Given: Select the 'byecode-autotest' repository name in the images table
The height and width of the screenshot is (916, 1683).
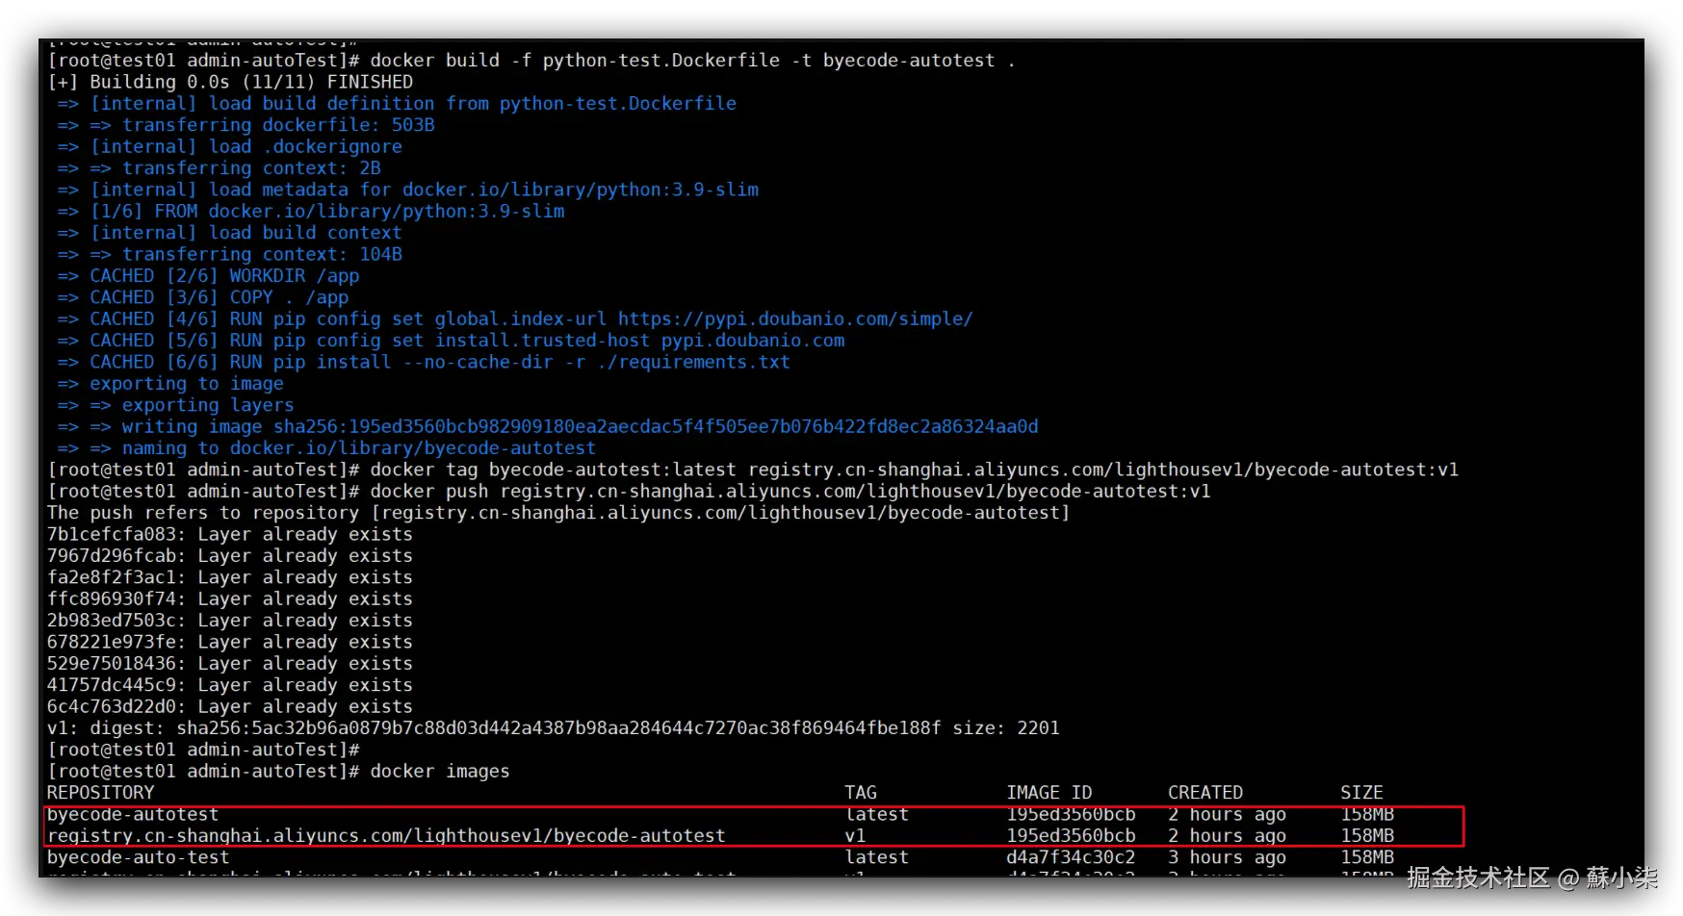Looking at the screenshot, I should point(133,815).
